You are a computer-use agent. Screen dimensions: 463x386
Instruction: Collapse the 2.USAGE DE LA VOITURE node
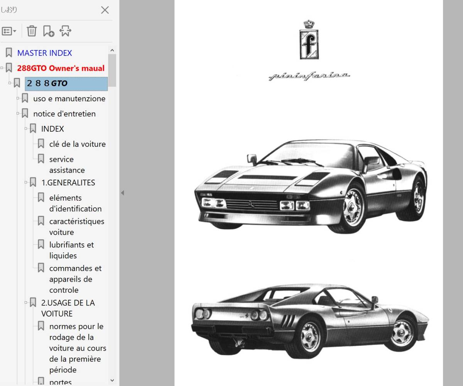pyautogui.click(x=26, y=303)
